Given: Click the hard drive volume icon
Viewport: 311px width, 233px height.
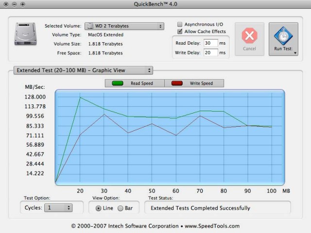Looking at the screenshot, I should pyautogui.click(x=25, y=34).
